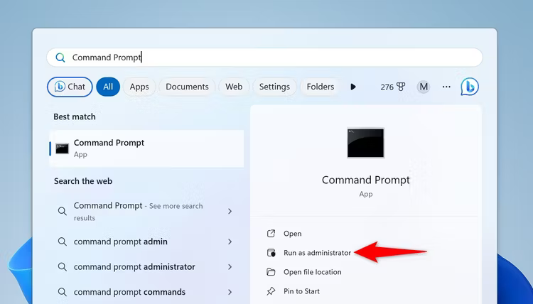
Task: Open the 276 rewards points trophy
Action: coord(393,87)
